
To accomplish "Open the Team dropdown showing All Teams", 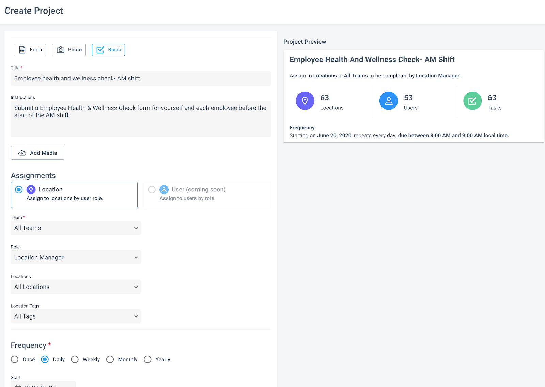I will pyautogui.click(x=76, y=228).
